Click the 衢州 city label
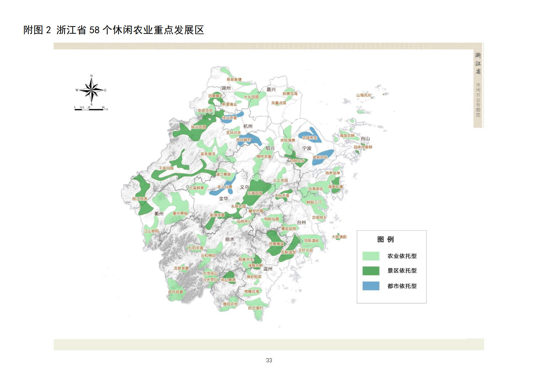 [x=159, y=214]
